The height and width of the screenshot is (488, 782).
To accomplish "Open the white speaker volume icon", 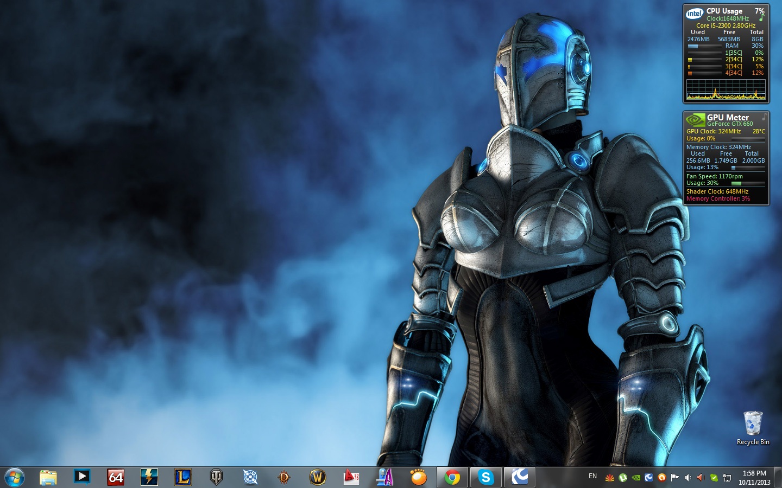I will 688,478.
